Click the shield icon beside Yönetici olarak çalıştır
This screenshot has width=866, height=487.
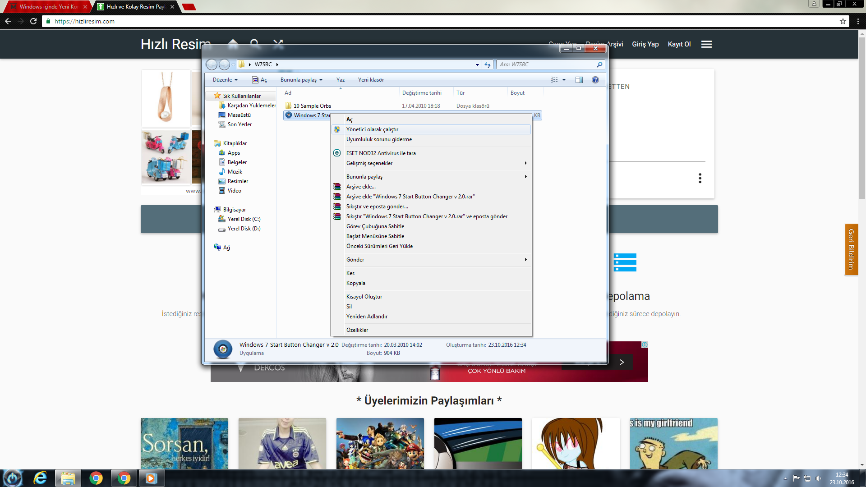(x=337, y=129)
